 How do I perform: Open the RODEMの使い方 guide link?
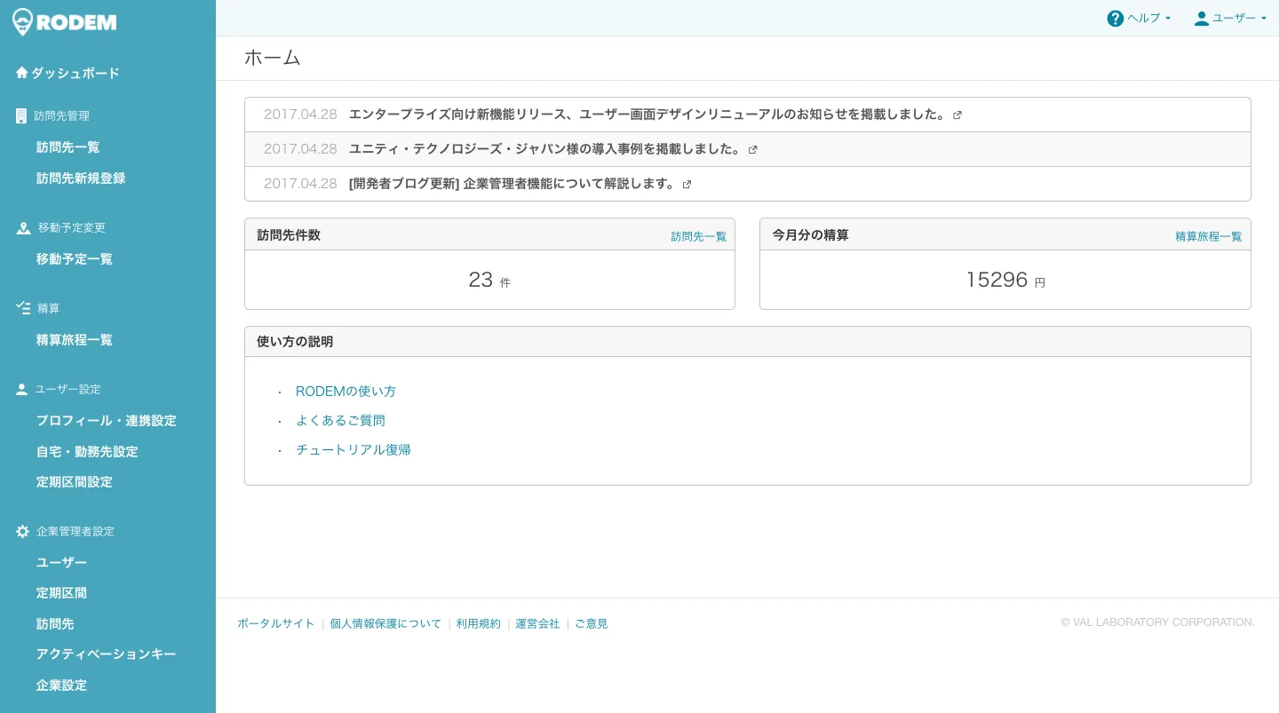click(x=346, y=392)
